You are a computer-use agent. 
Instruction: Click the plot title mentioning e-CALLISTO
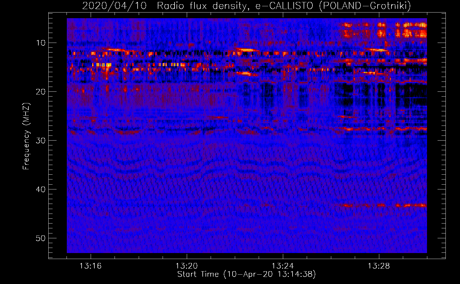(246, 6)
